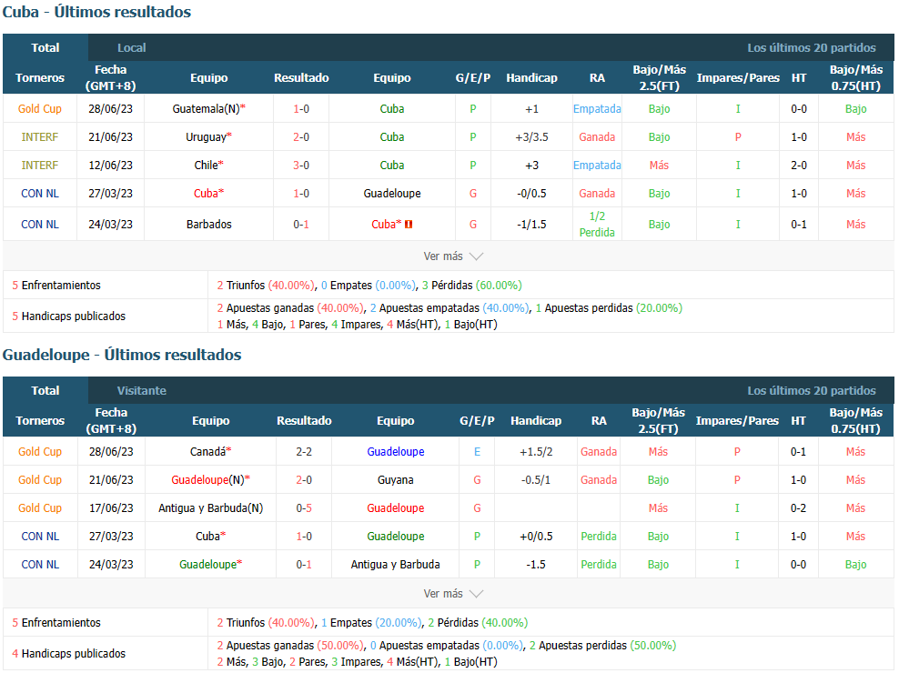Click the 2-0 result of Uruguay vs Cuba
Image resolution: width=899 pixels, height=673 pixels.
point(301,136)
